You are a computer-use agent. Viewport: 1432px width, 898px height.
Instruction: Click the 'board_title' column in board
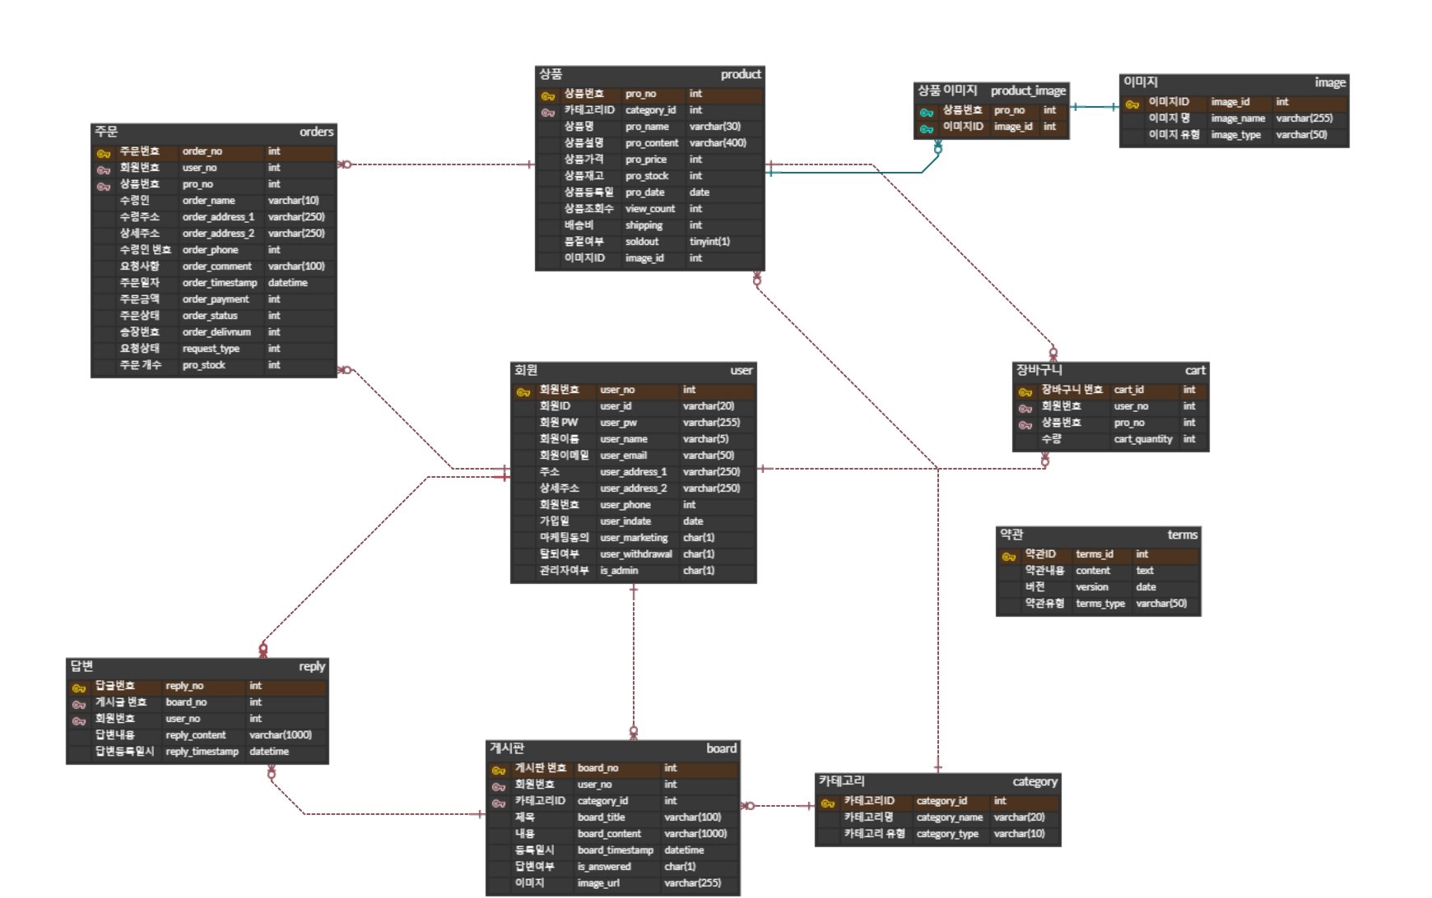pos(601,817)
